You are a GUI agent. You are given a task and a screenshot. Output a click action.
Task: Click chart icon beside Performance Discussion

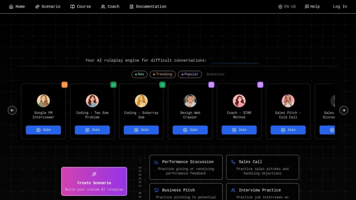pos(157,162)
